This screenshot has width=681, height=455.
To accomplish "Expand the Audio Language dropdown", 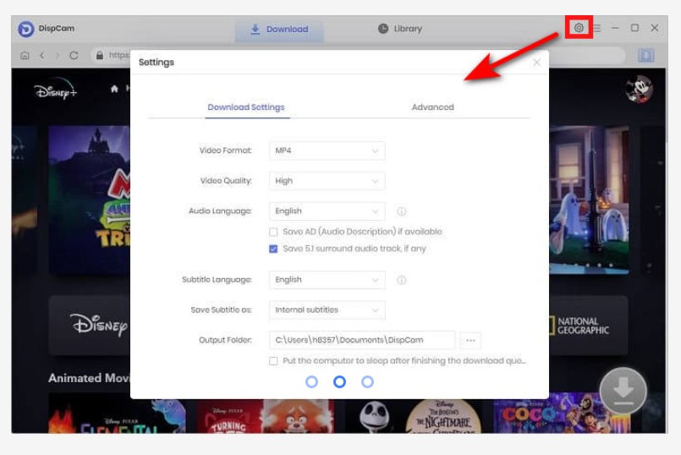I will 327,211.
